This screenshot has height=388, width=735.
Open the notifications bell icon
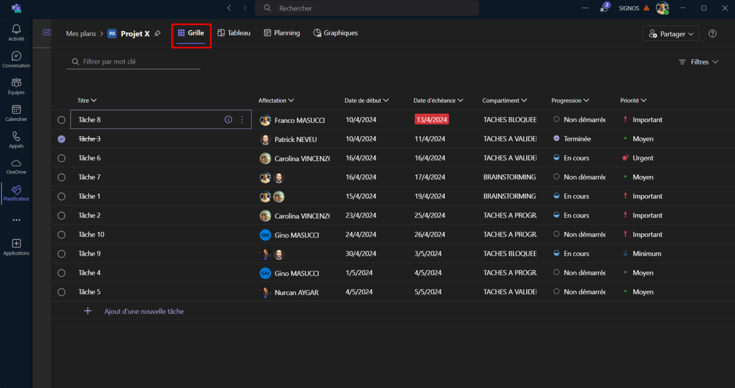click(604, 8)
